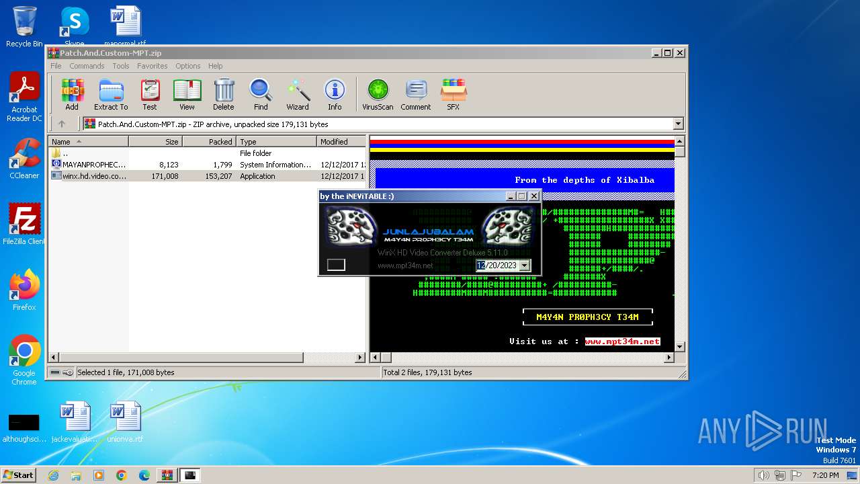Click the small black square button in patch window
Viewport: 860px width, 484px height.
click(x=336, y=265)
